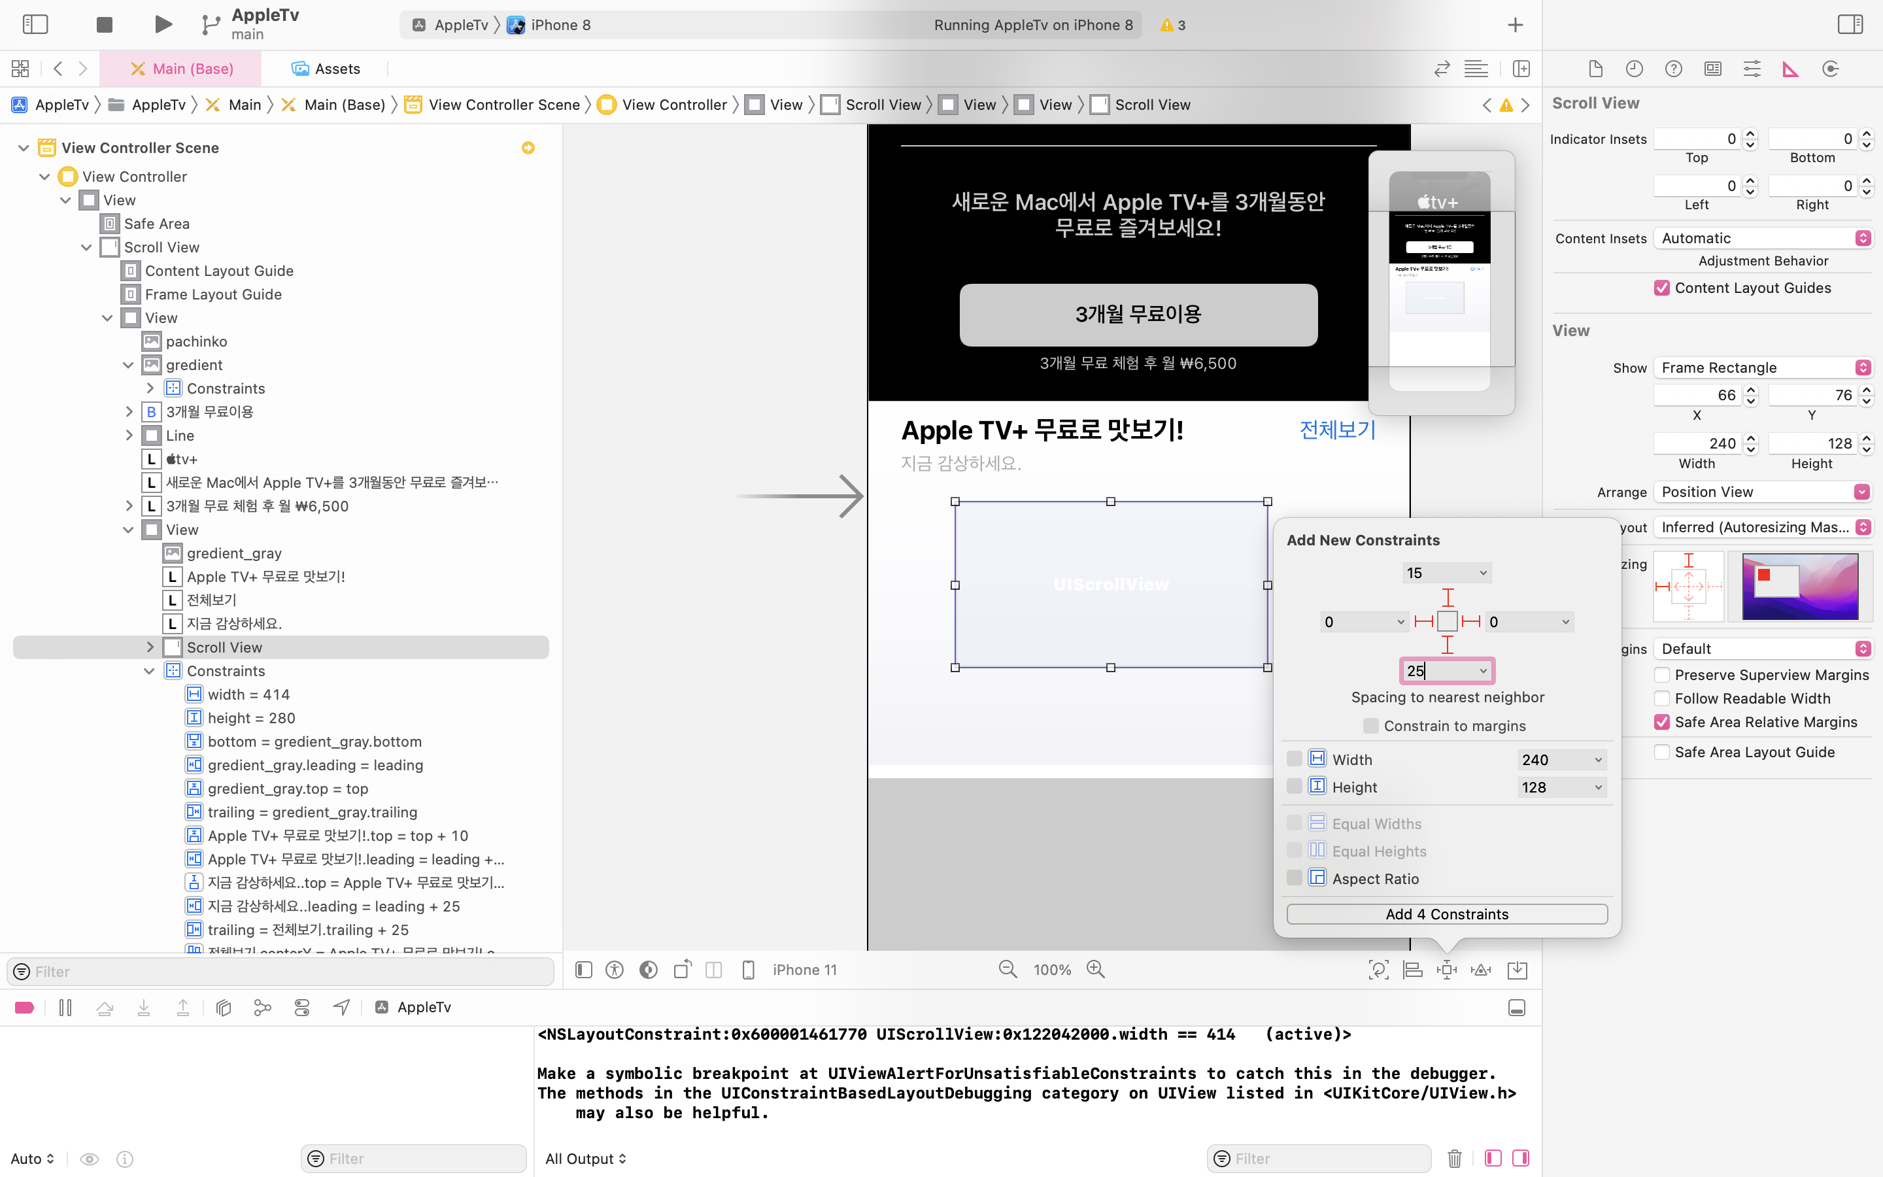The width and height of the screenshot is (1883, 1177).
Task: Check the Aspect Ratio constraint box
Action: pyautogui.click(x=1294, y=878)
